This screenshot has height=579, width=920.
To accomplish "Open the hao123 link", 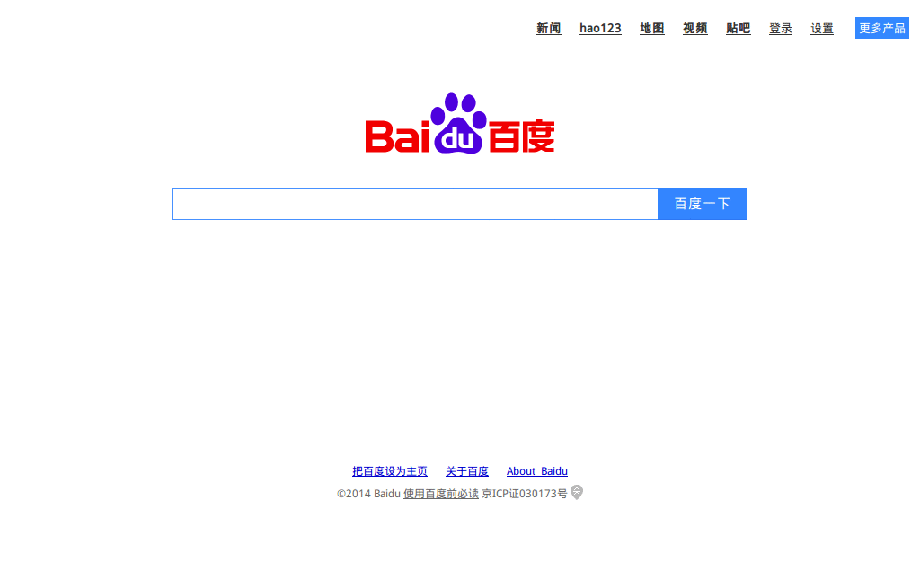I will (600, 28).
